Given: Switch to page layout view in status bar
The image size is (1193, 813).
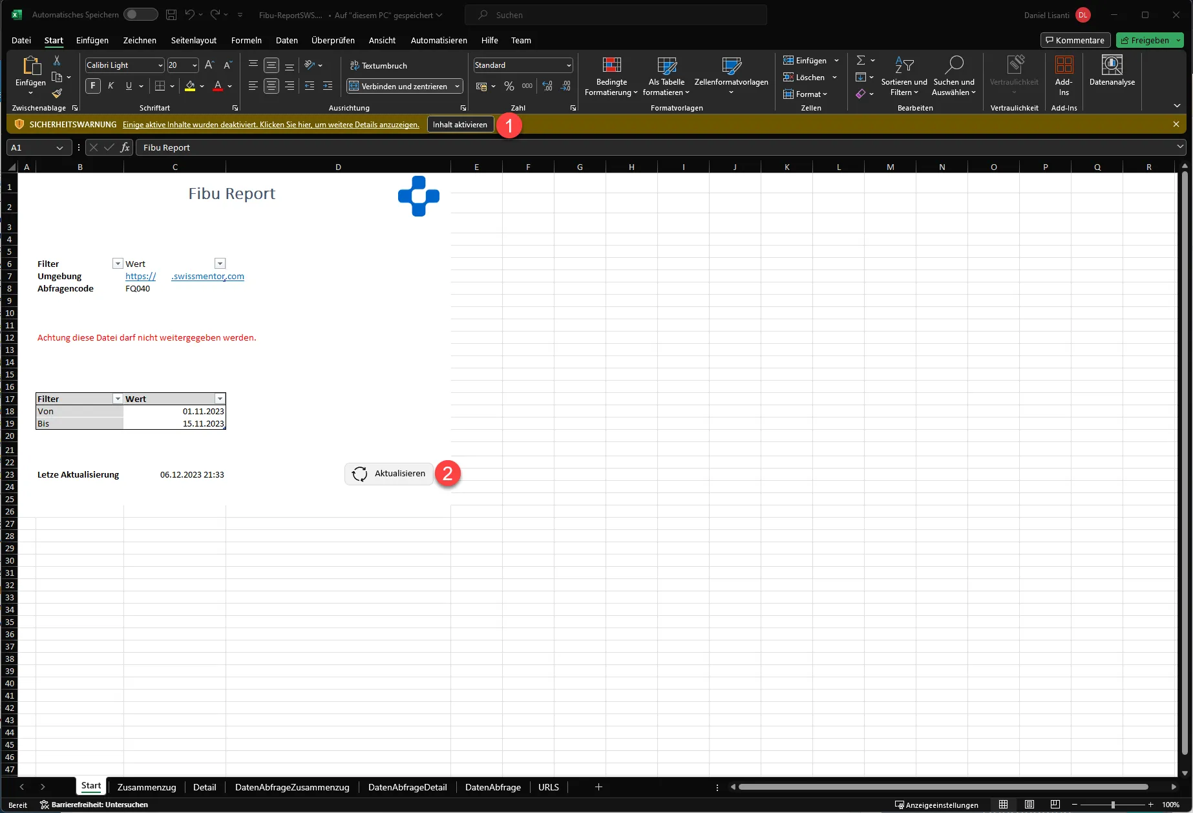Looking at the screenshot, I should [x=1029, y=805].
